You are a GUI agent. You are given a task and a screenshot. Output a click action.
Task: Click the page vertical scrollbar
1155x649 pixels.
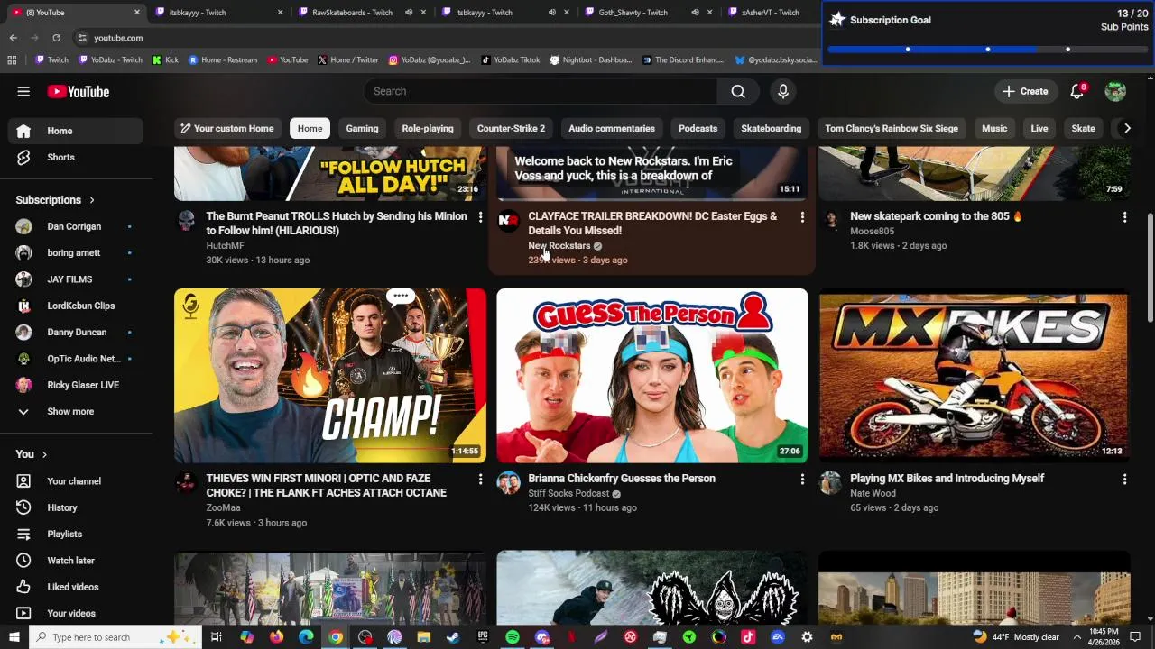point(1149,266)
